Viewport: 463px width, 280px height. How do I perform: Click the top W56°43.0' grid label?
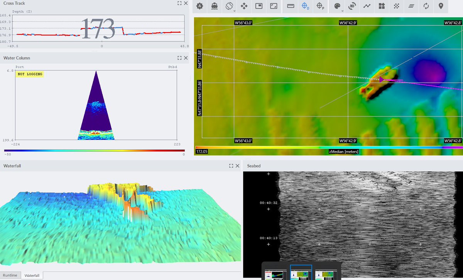(x=243, y=23)
